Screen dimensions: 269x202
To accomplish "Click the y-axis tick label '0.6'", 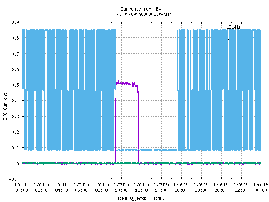I will pos(15,69).
